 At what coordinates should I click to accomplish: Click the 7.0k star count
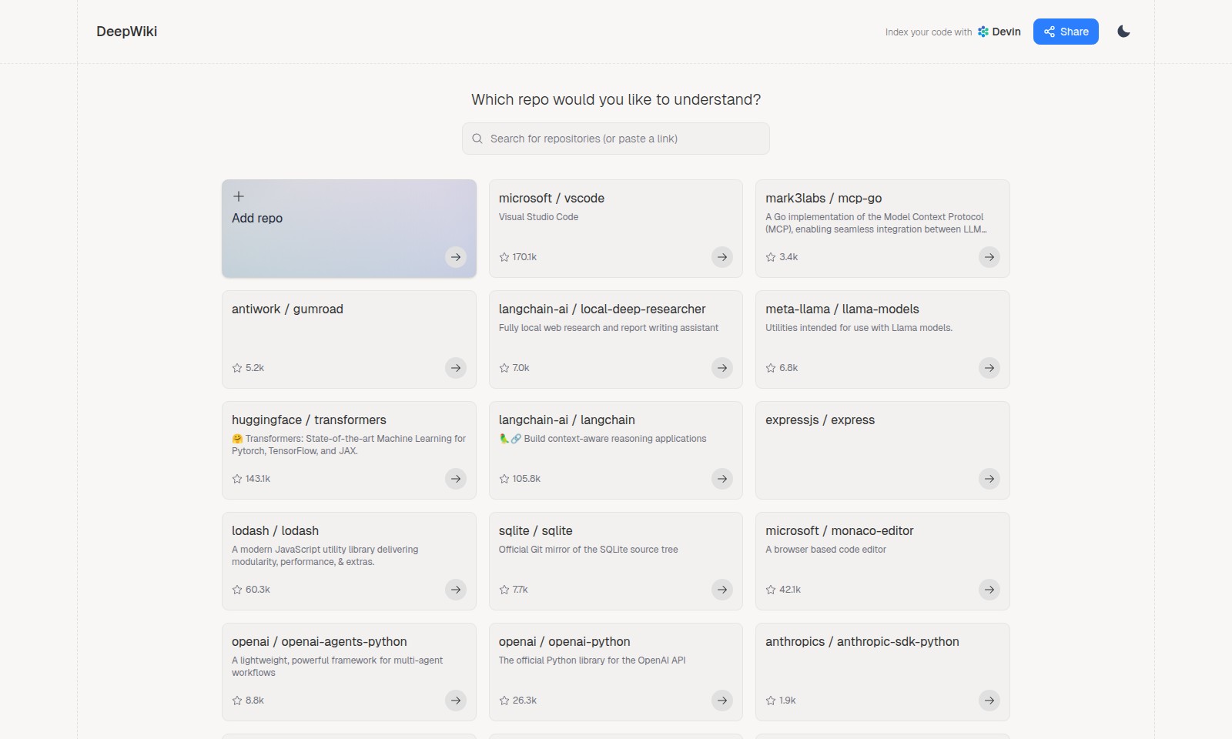point(521,368)
